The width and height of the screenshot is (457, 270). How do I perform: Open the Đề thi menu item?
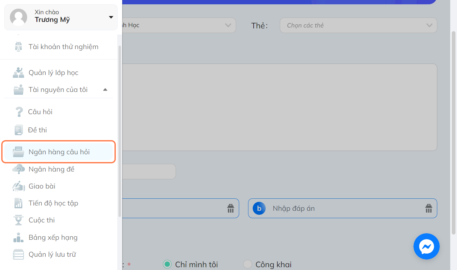[x=37, y=130]
